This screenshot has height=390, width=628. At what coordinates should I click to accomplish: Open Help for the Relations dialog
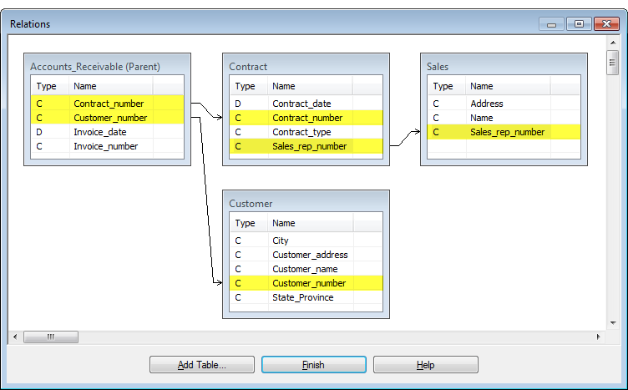coord(425,365)
